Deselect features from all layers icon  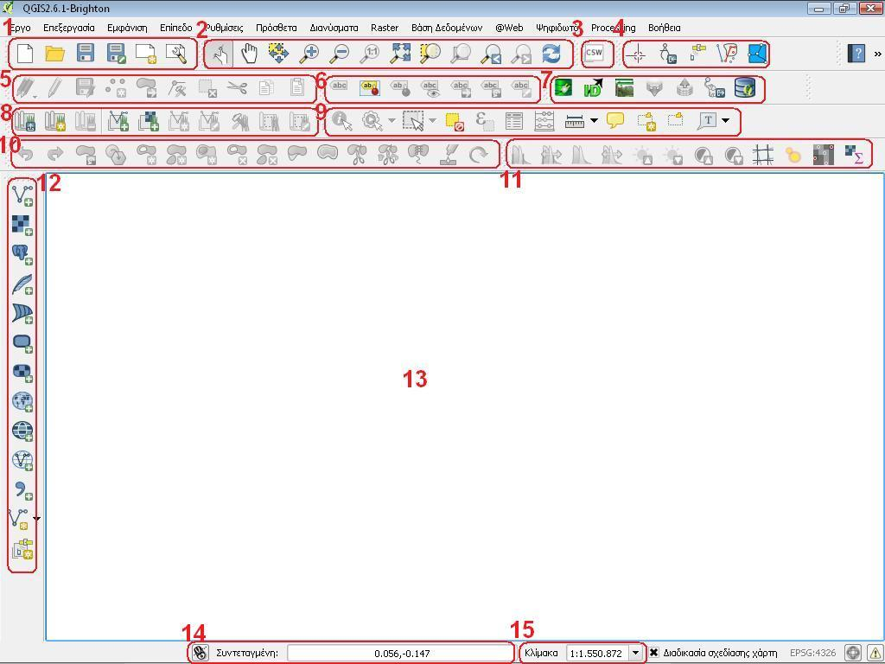(x=455, y=121)
